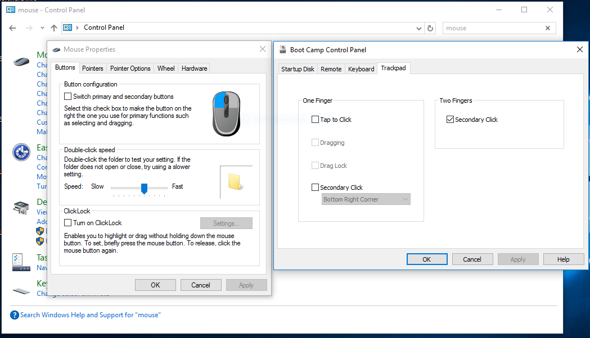Click the Keyboard icon in results
Viewport: 590px width, 338px height.
tap(21, 291)
